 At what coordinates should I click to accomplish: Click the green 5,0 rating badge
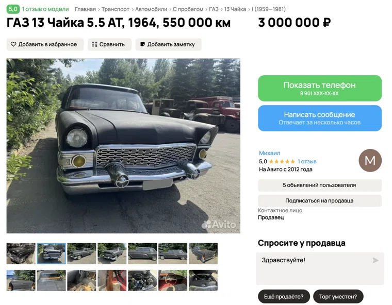pyautogui.click(x=13, y=9)
